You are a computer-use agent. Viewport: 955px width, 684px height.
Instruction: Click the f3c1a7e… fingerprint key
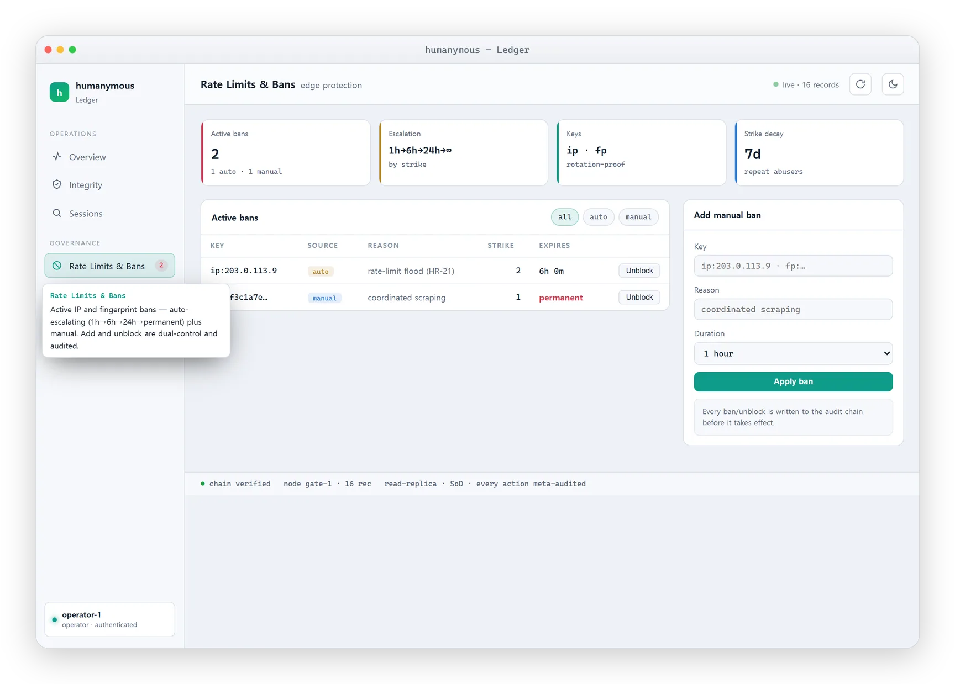(x=249, y=297)
